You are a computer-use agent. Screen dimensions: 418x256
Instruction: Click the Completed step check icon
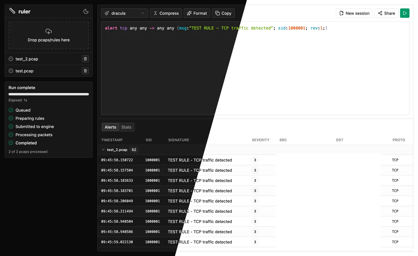click(x=11, y=143)
